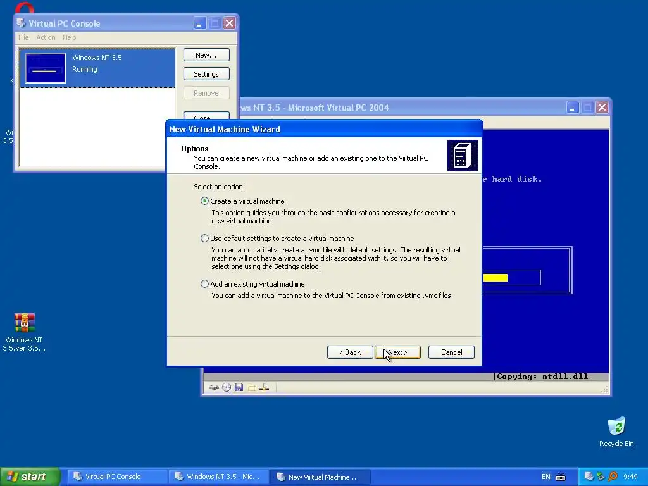Click the network adapter icon in VM status bar
The width and height of the screenshot is (648, 486).
pos(265,387)
